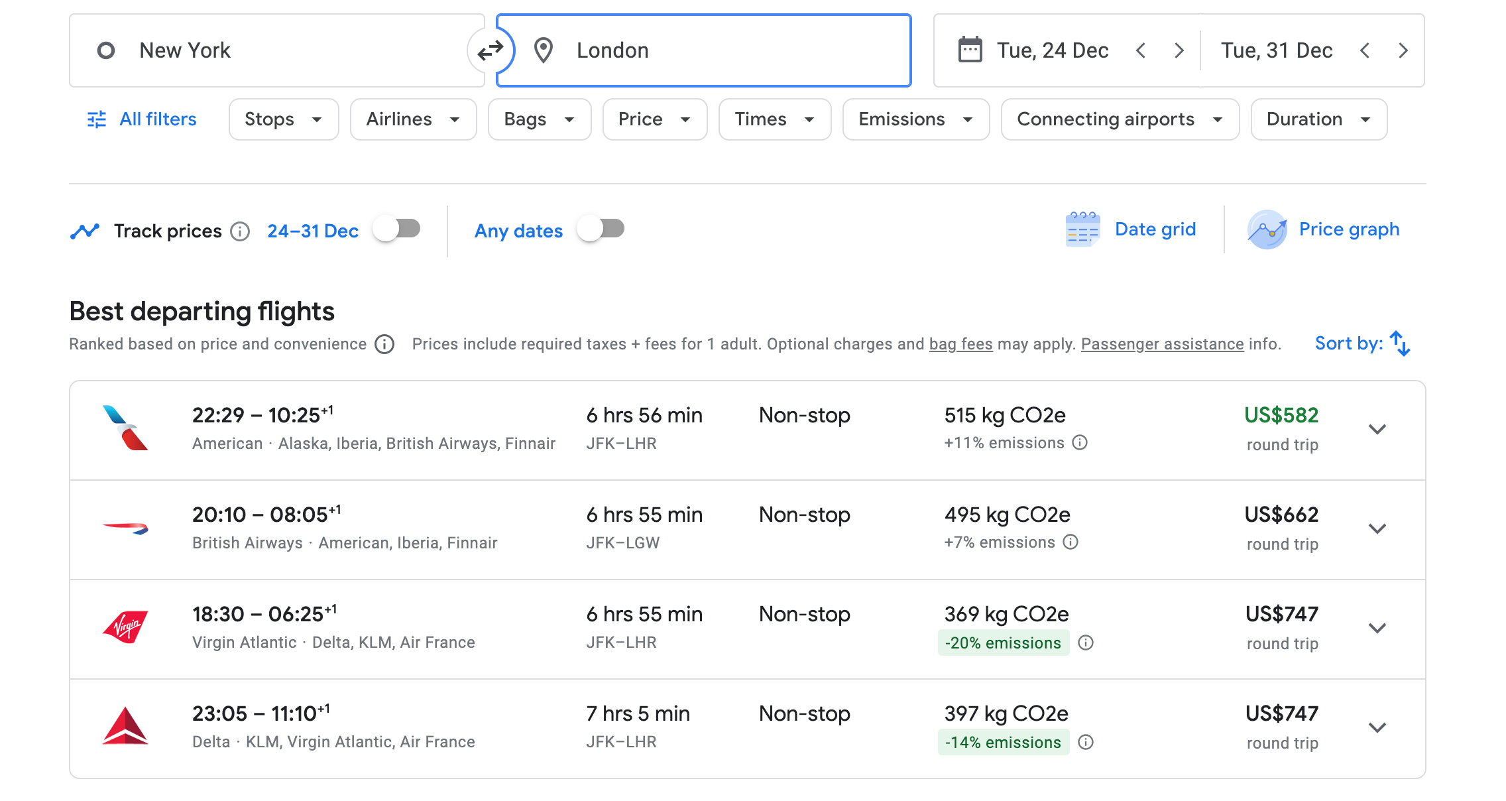This screenshot has height=801, width=1506.
Task: Select the 20:10 – 08:05 British Airways flight
Action: point(748,530)
